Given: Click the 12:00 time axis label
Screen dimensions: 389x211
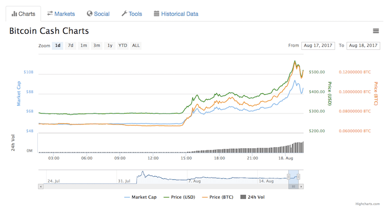Looking at the screenshot, I should (153, 158).
